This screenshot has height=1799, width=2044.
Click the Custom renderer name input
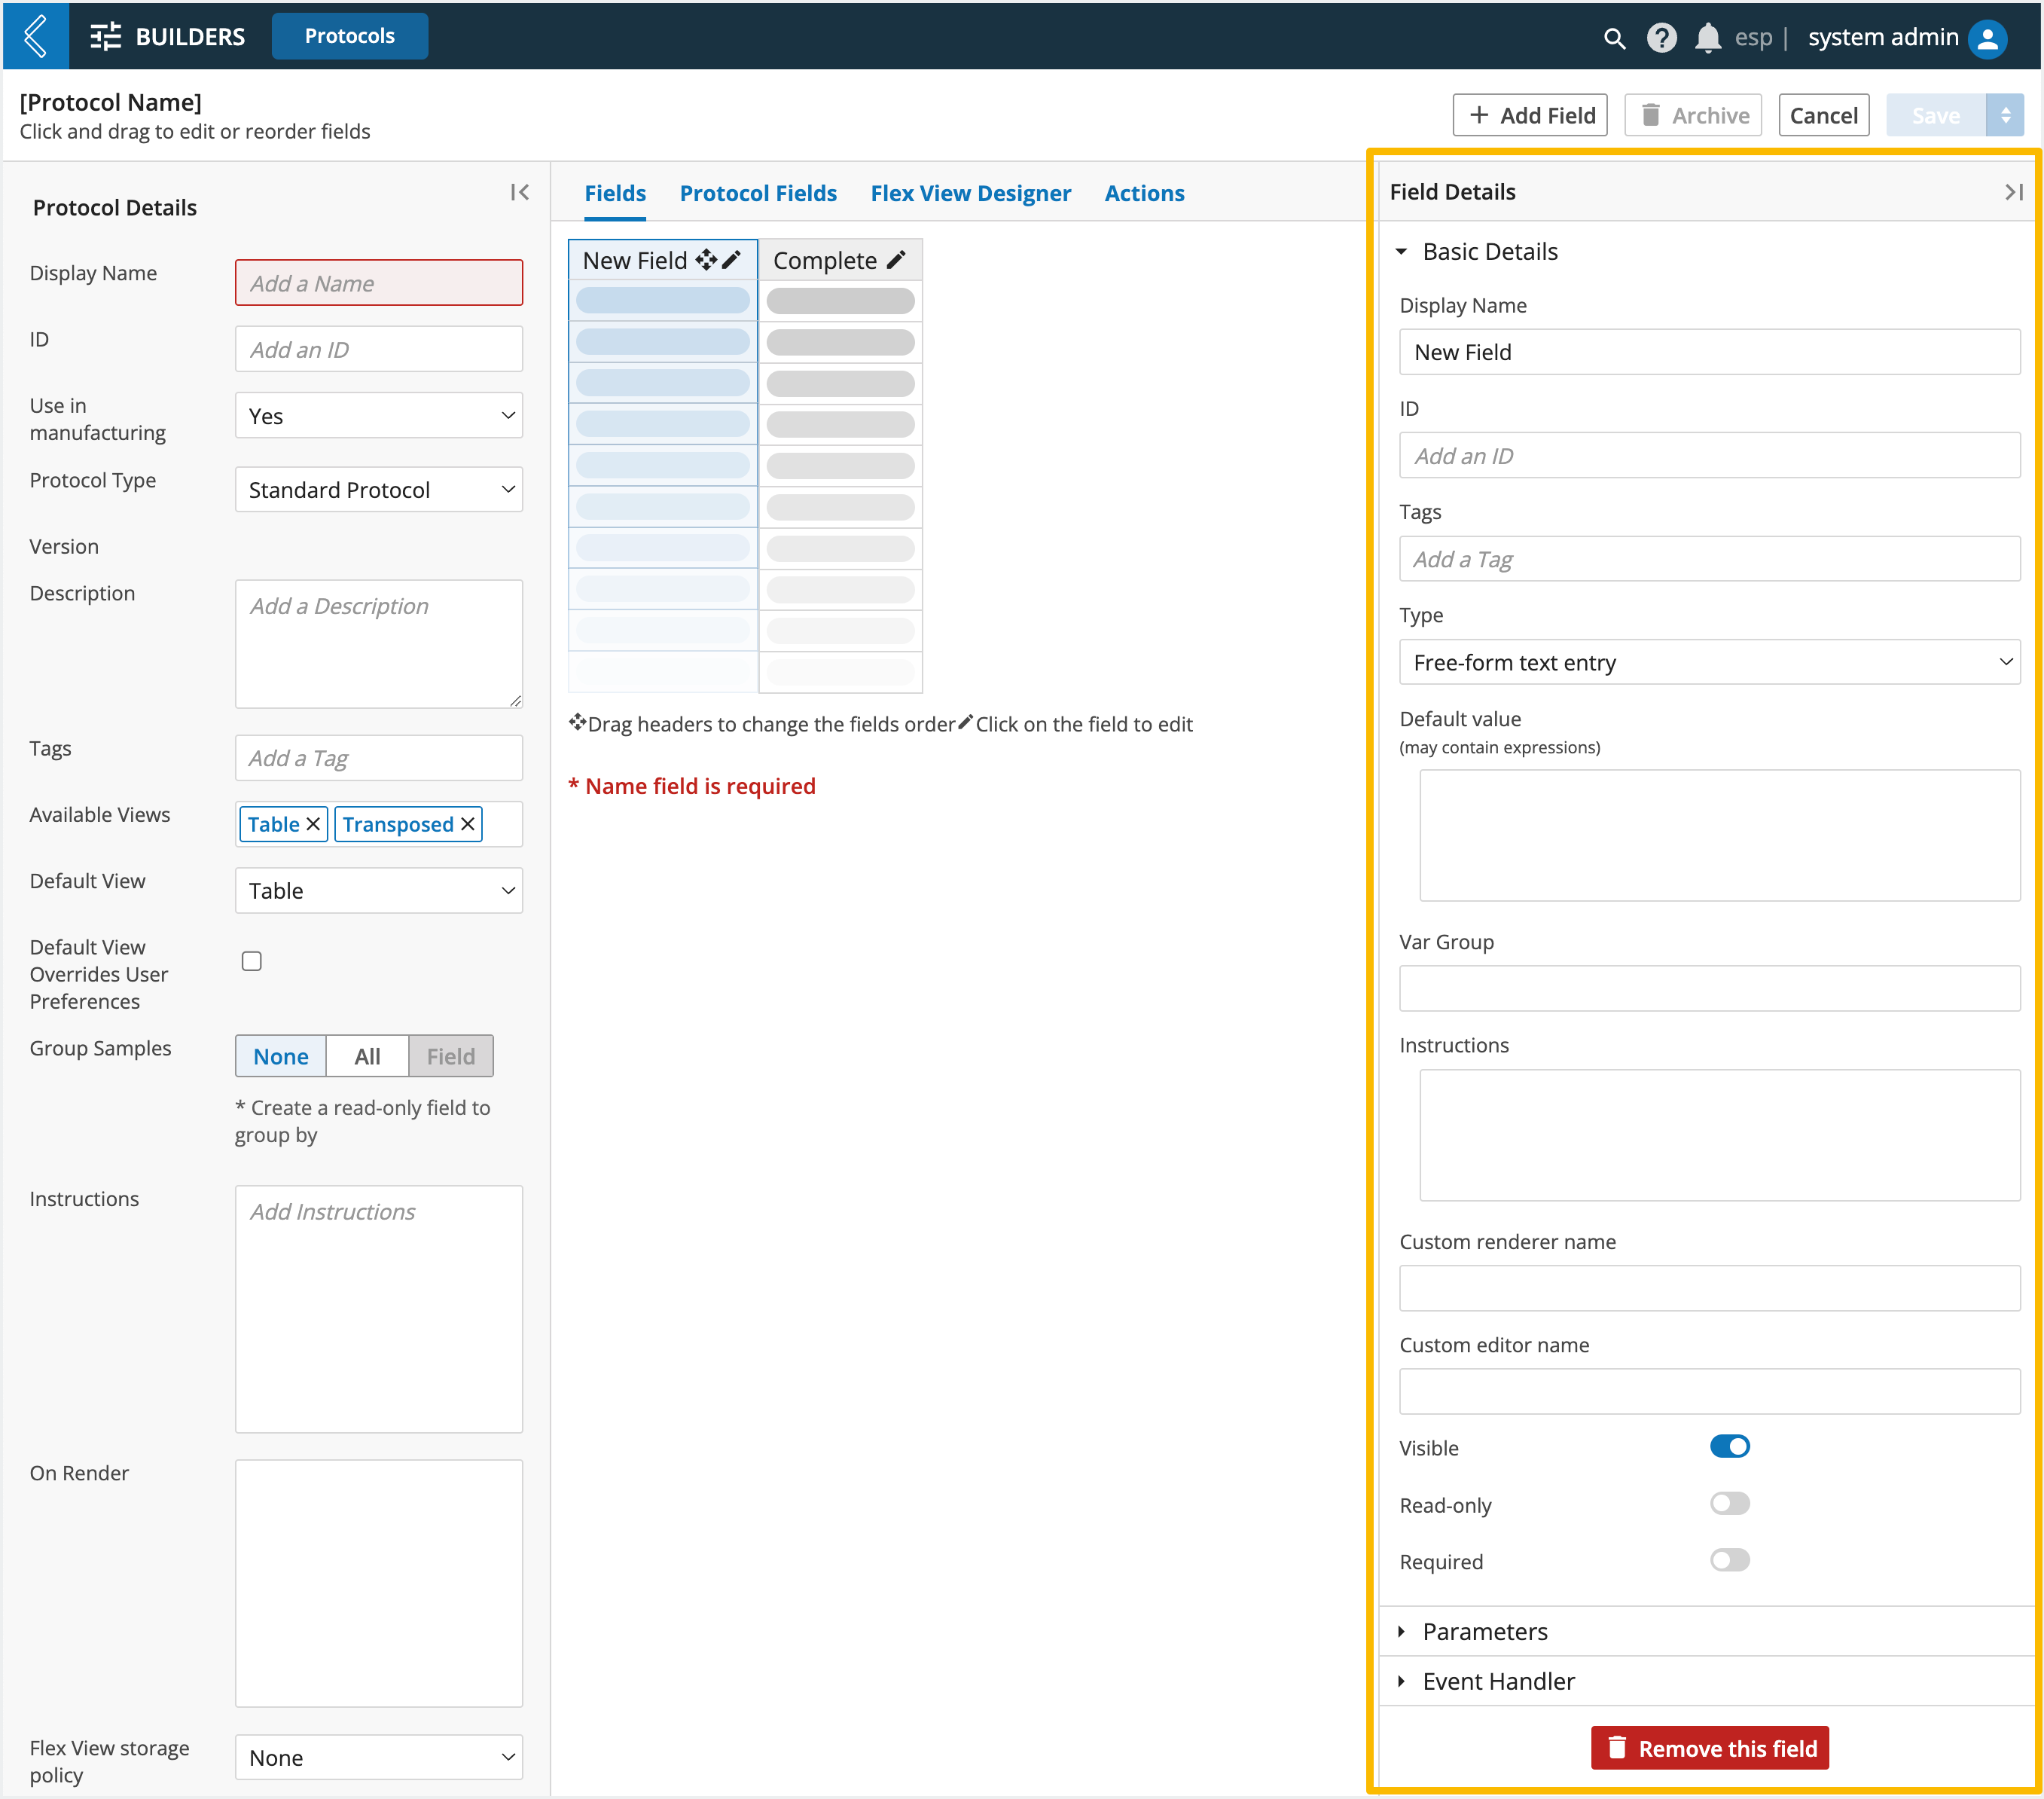[1709, 1289]
